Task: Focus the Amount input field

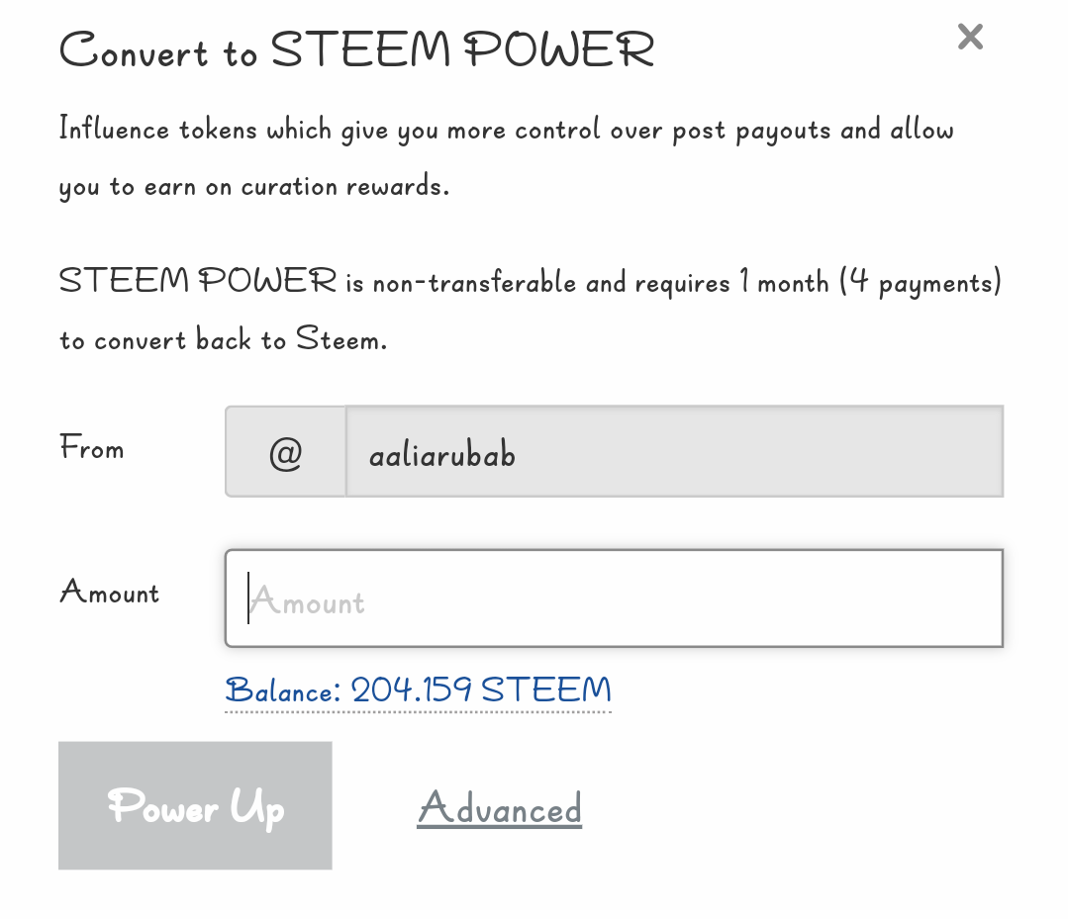Action: [x=614, y=599]
